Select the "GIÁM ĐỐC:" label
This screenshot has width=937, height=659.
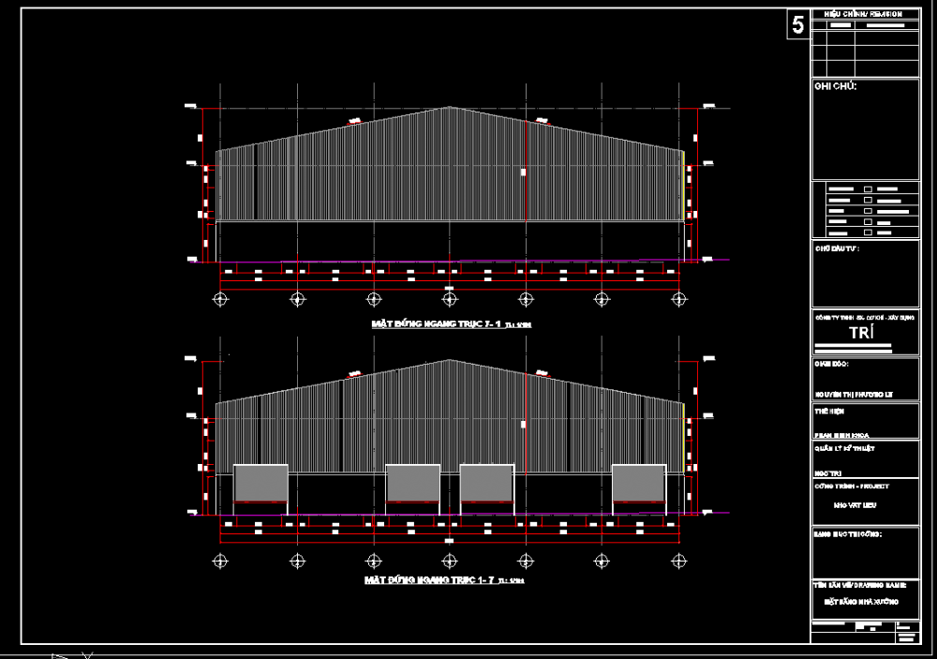click(831, 364)
